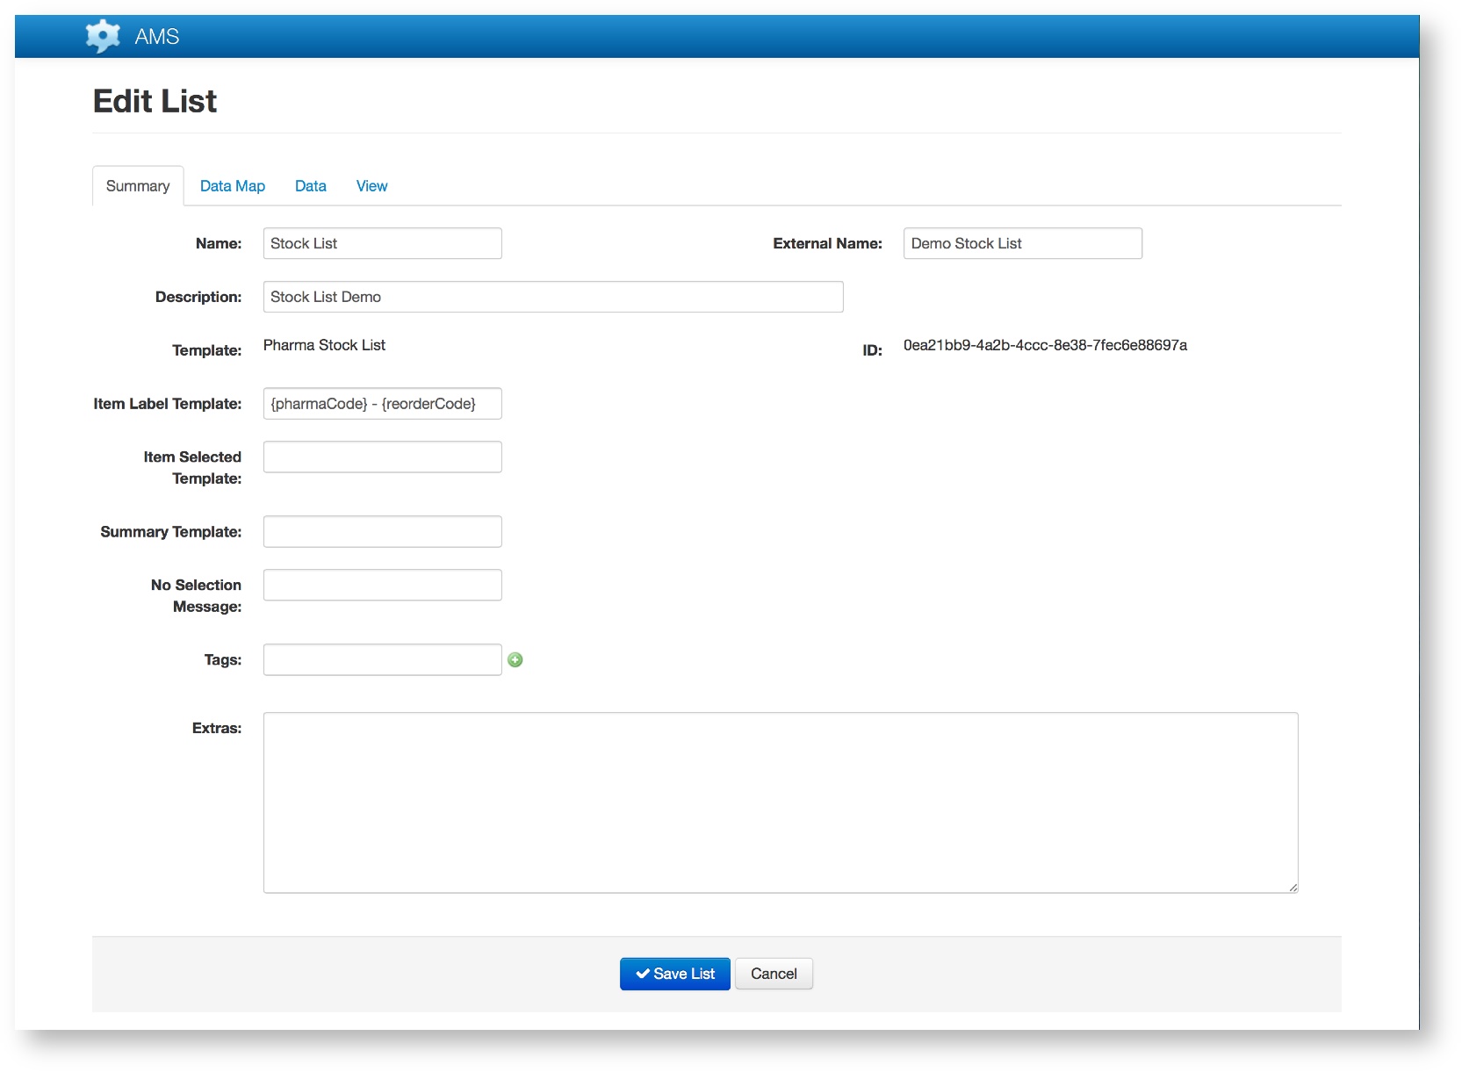
Task: Click the Tags input box
Action: (383, 659)
